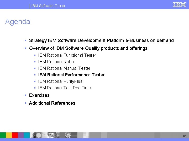Click the yellow square in footer strip
The height and width of the screenshot is (141, 189).
coord(9,135)
